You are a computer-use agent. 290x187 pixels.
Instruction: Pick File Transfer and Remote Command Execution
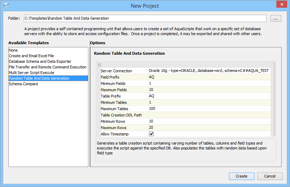(x=48, y=67)
